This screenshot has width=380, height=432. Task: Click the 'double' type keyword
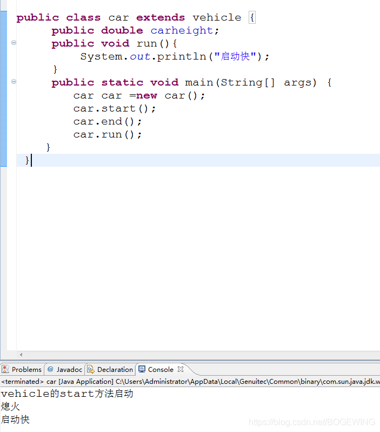pyautogui.click(x=122, y=30)
